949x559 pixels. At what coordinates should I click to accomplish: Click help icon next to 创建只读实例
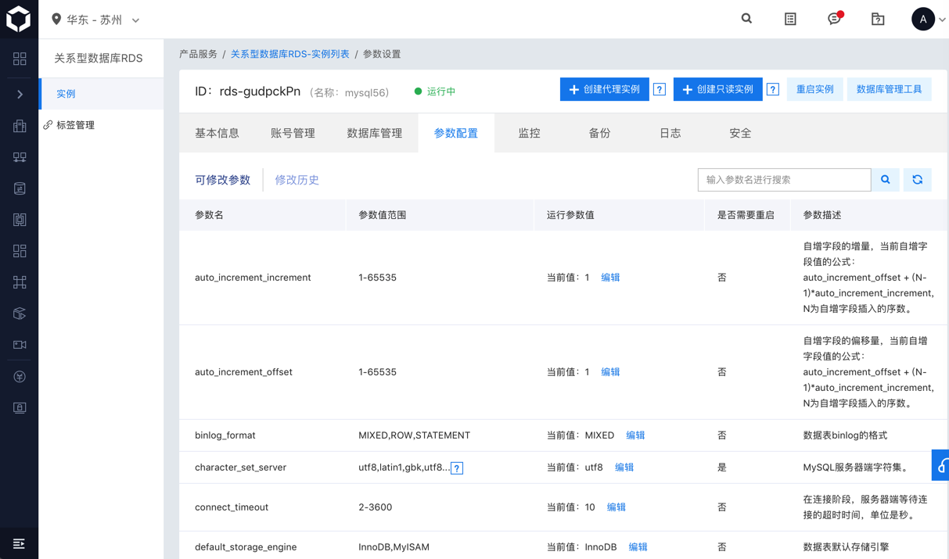[x=773, y=90]
